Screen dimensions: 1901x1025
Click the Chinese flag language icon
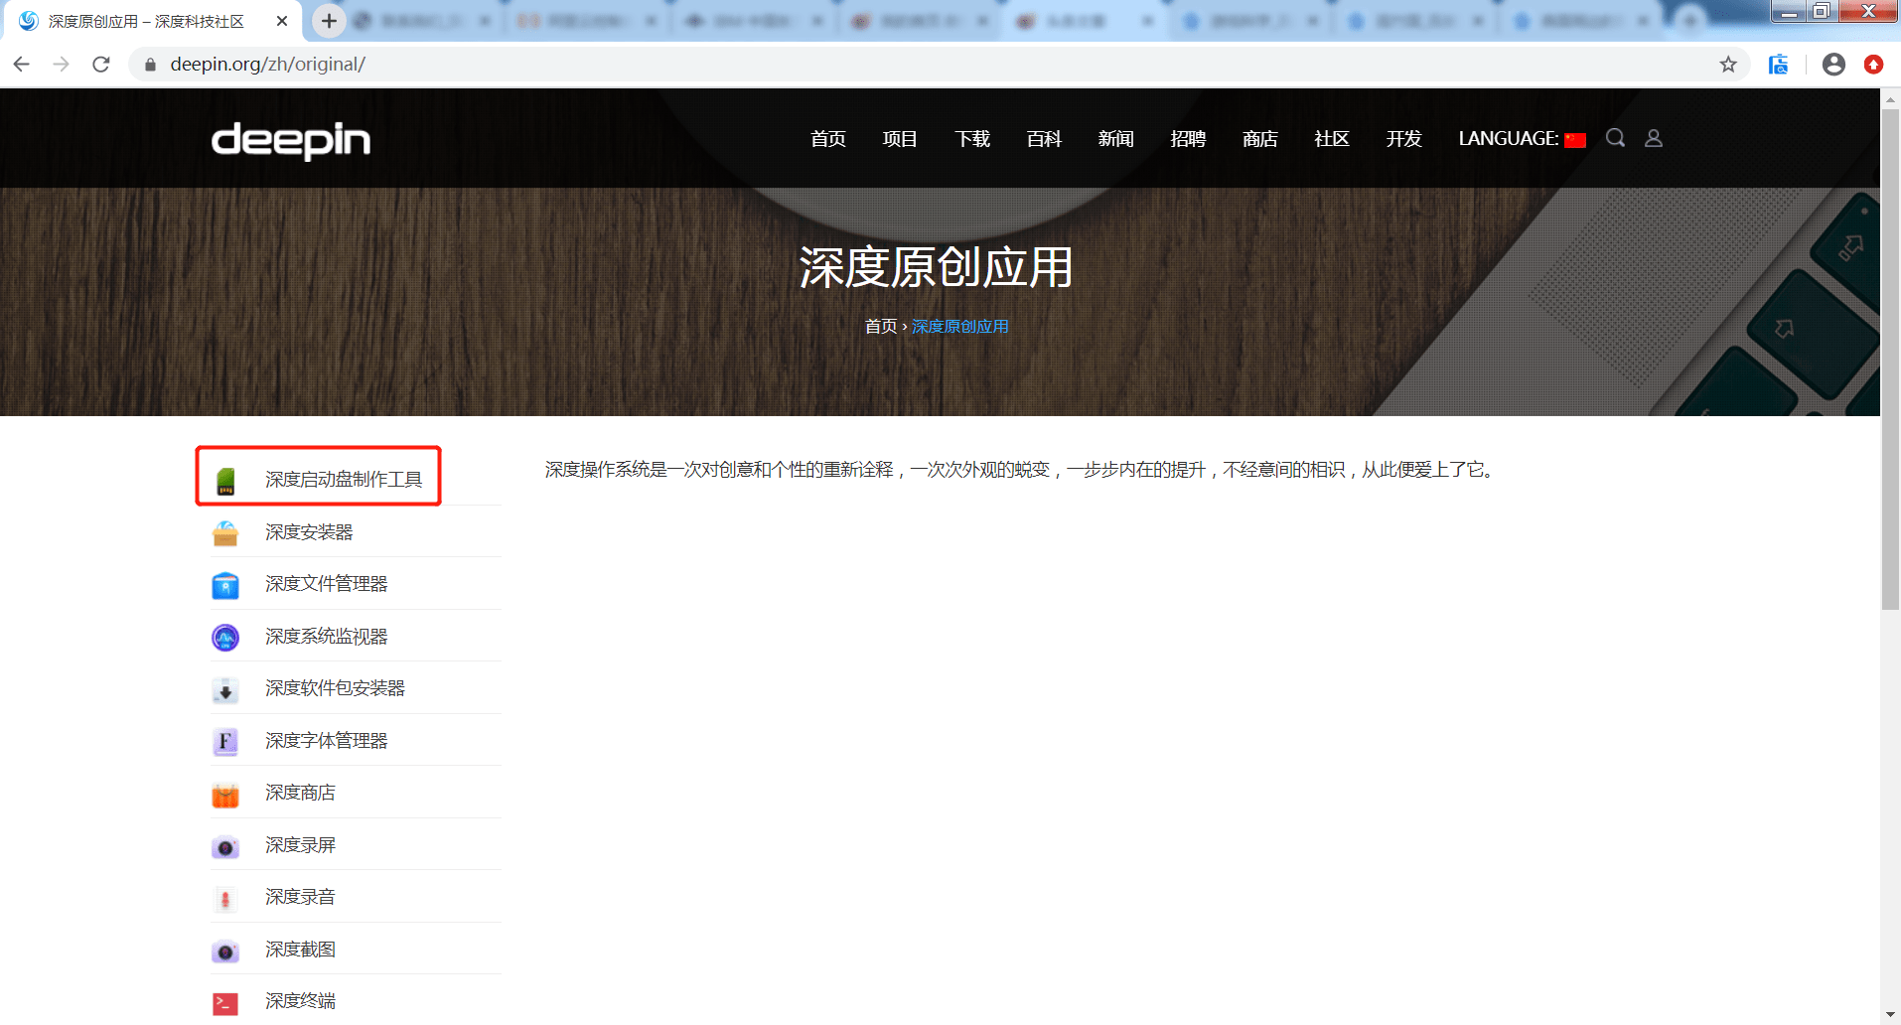[1575, 140]
